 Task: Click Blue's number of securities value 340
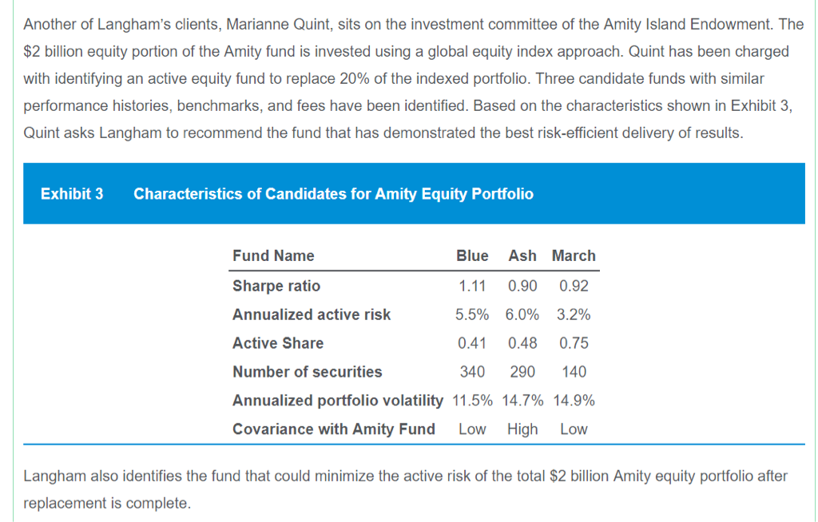pos(472,372)
